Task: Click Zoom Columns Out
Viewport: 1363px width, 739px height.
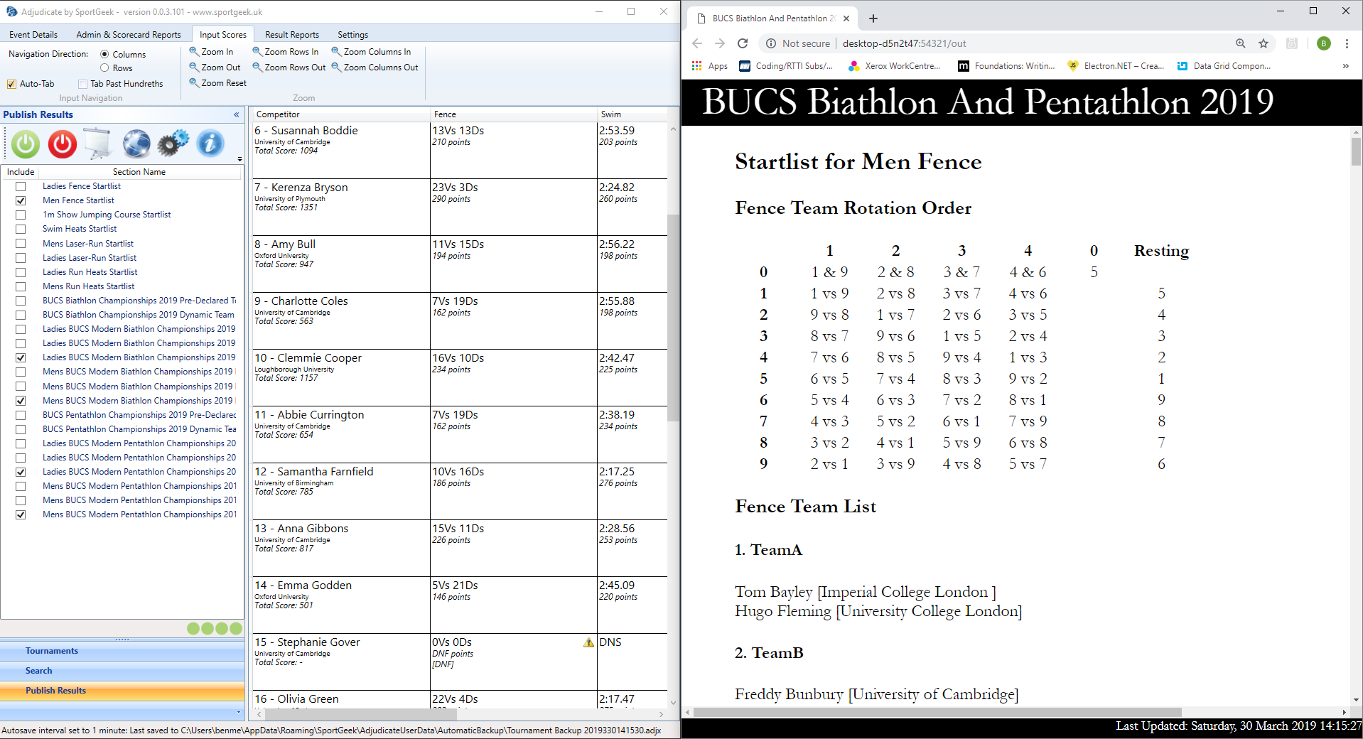Action: point(375,68)
